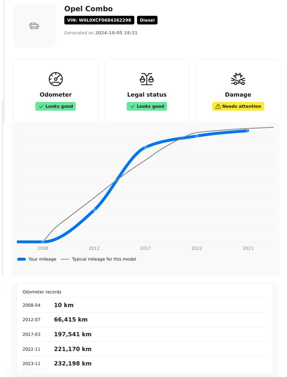Click the 2008 mileage data point
This screenshot has height=377, width=287.
pos(43,242)
